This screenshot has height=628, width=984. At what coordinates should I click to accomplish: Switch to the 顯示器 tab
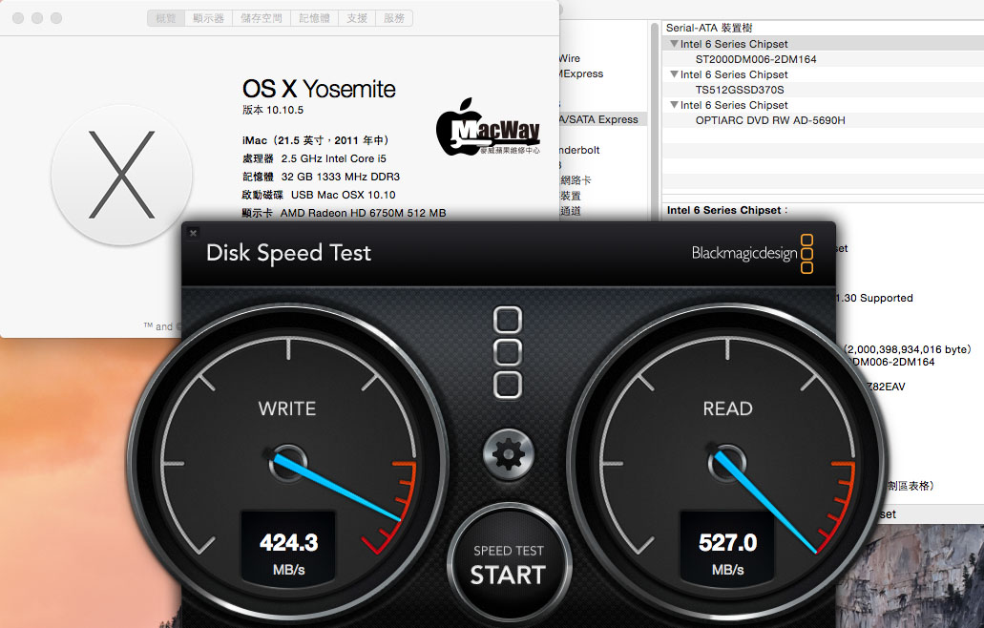[208, 18]
